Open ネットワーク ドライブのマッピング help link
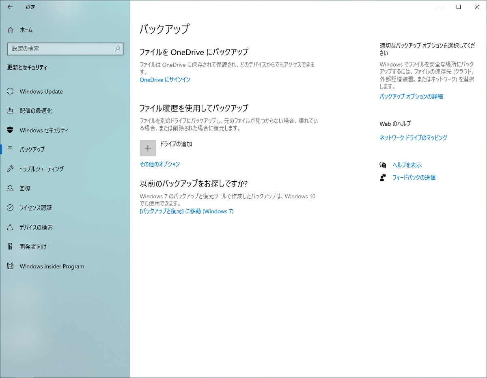The height and width of the screenshot is (378, 487). click(413, 138)
